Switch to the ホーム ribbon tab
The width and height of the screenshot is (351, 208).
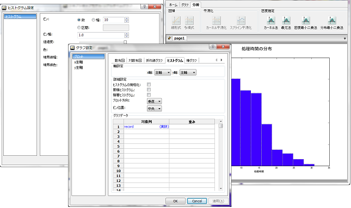coord(173,5)
